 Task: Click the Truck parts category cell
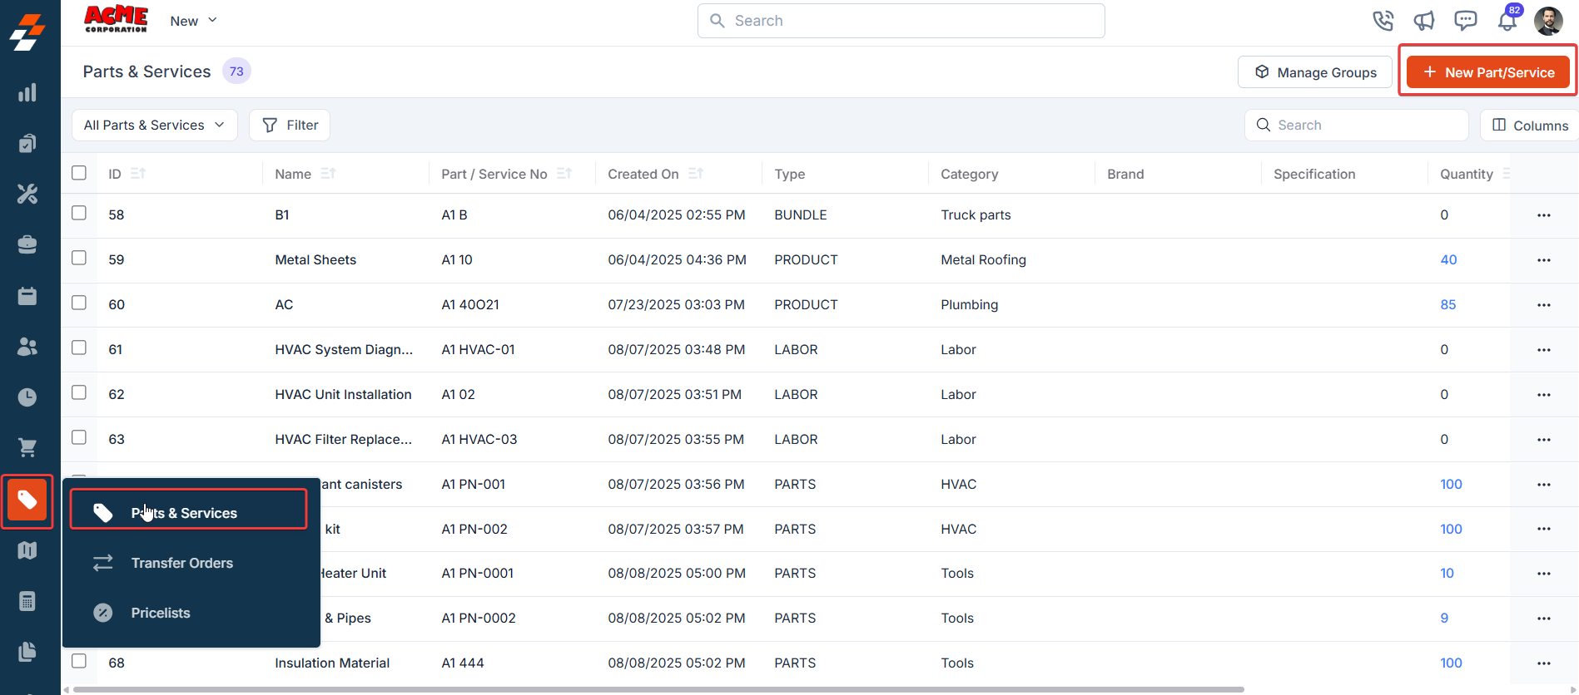(x=976, y=215)
